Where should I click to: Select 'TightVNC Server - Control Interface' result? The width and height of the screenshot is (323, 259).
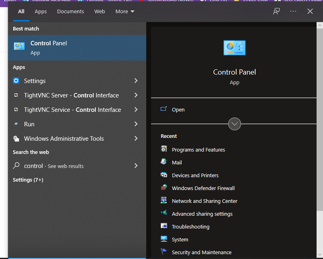pos(77,95)
